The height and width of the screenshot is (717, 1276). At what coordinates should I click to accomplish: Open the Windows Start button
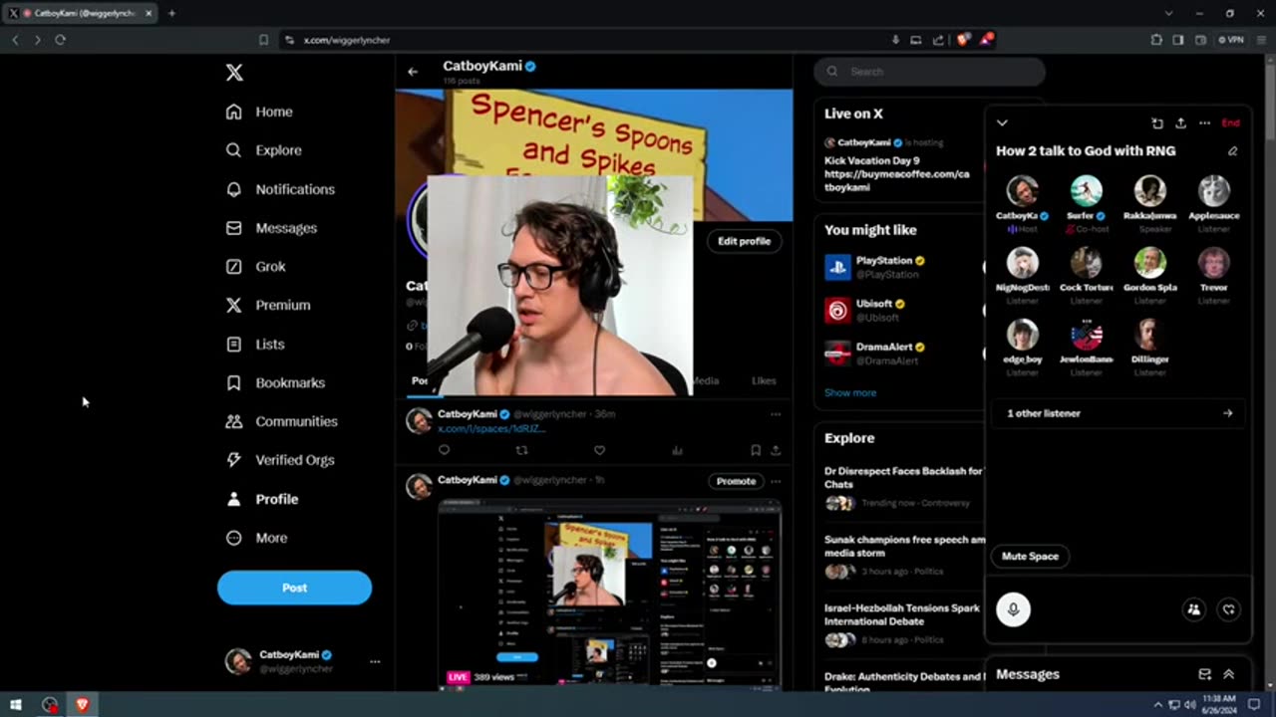click(x=16, y=705)
